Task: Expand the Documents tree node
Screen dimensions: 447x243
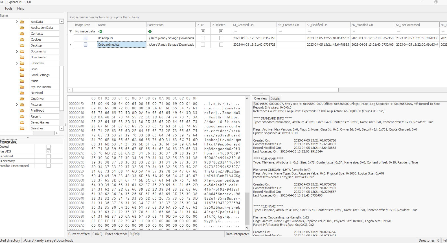Action: (x=17, y=51)
